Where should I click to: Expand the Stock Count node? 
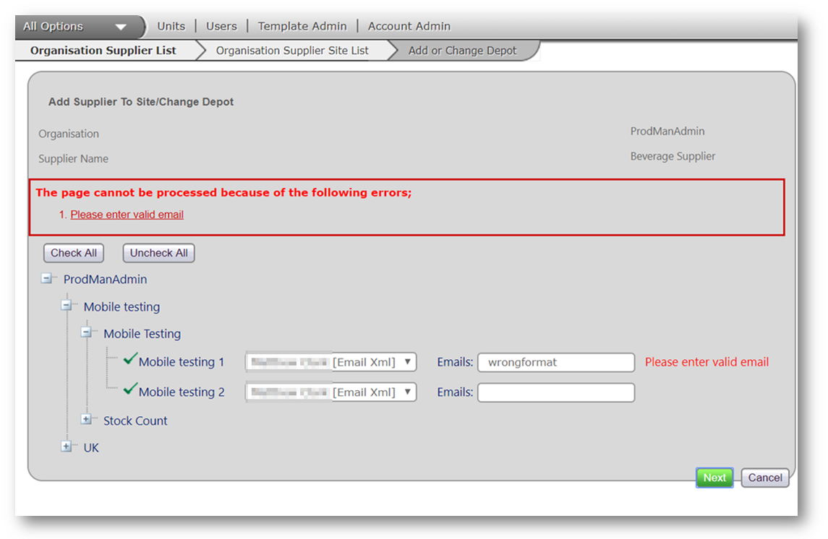pyautogui.click(x=87, y=419)
